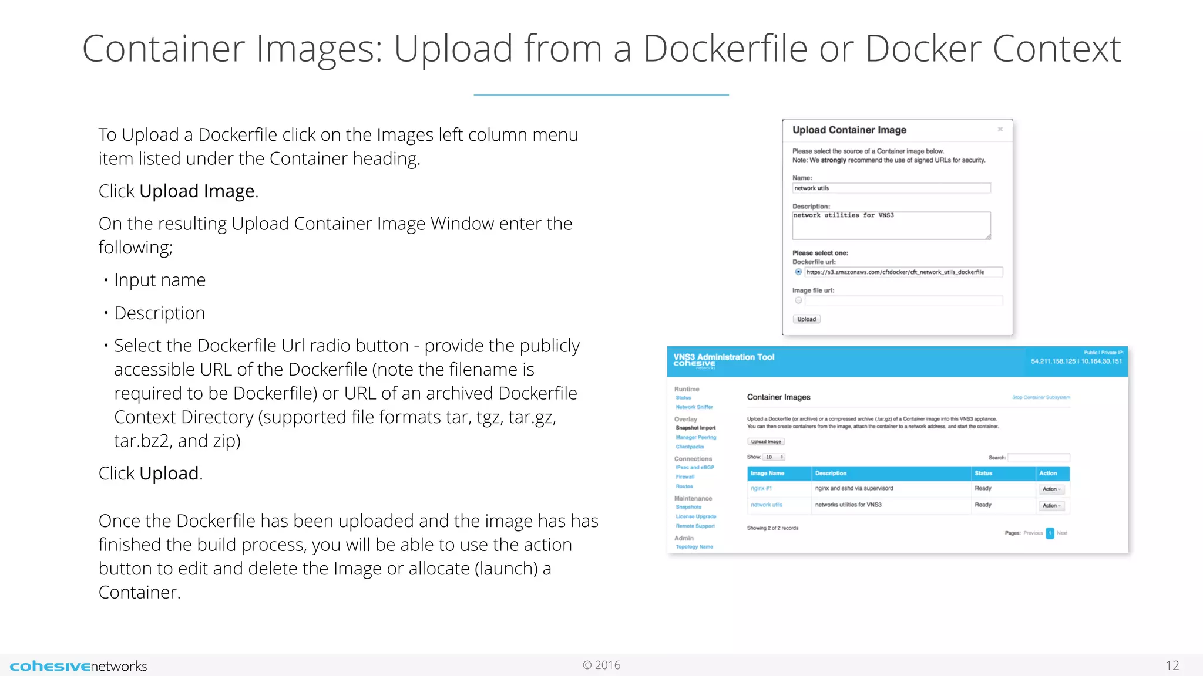Open the network utils image link
Viewport: 1203px width, 676px height.
pos(767,505)
